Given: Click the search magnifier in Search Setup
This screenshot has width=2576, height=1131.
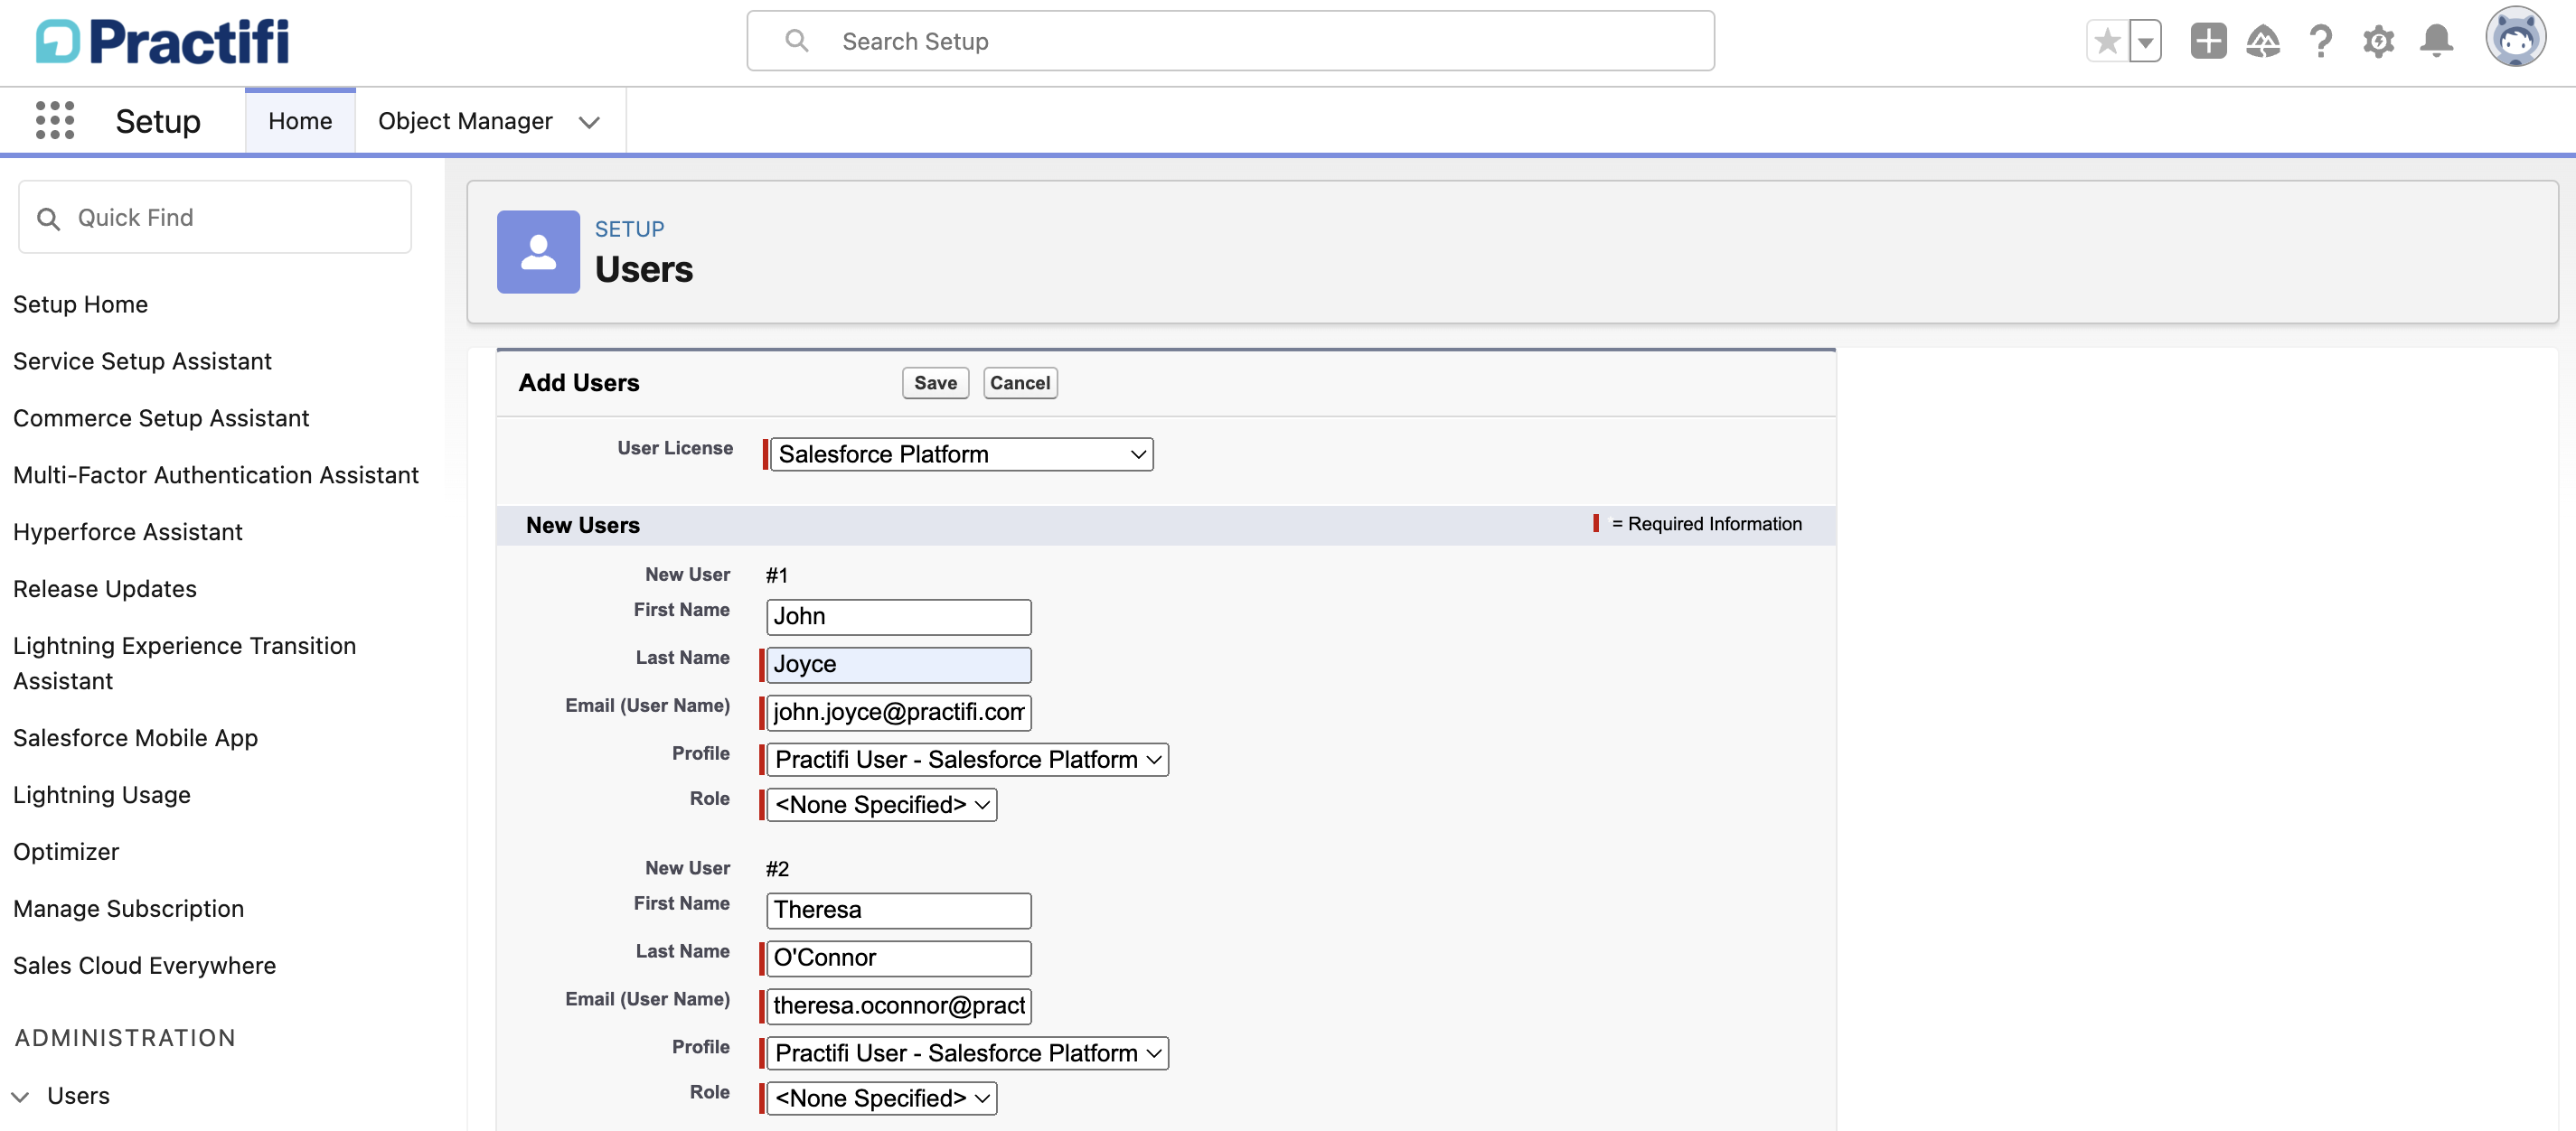Looking at the screenshot, I should click(x=797, y=41).
